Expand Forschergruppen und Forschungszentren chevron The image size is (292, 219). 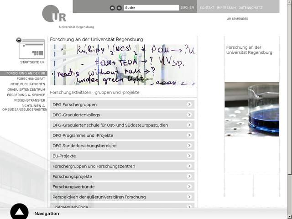pos(189,166)
